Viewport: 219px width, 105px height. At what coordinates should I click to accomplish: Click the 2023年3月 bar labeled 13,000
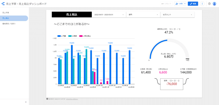(x=129, y=67)
